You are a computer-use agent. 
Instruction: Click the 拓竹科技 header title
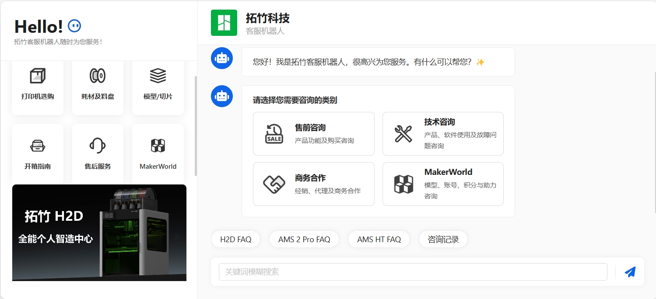pos(267,18)
